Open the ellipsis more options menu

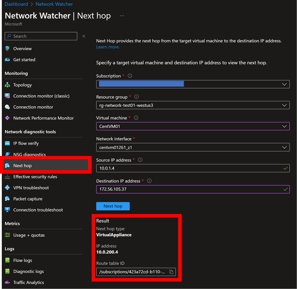pyautogui.click(x=122, y=16)
